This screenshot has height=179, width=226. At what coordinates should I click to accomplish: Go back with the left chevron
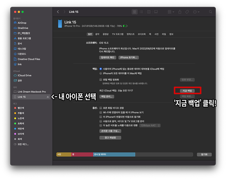[x=58, y=12]
